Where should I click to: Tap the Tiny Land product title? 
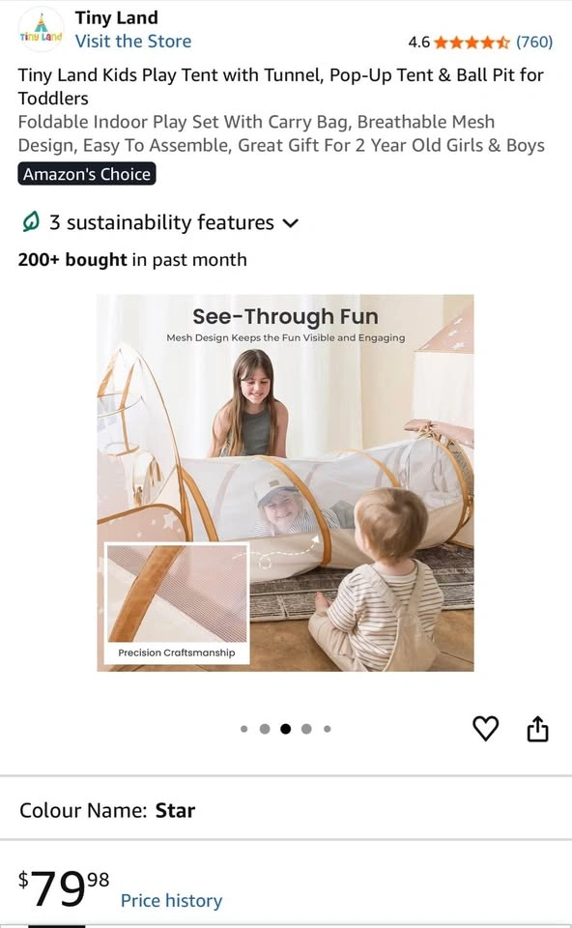[x=281, y=86]
